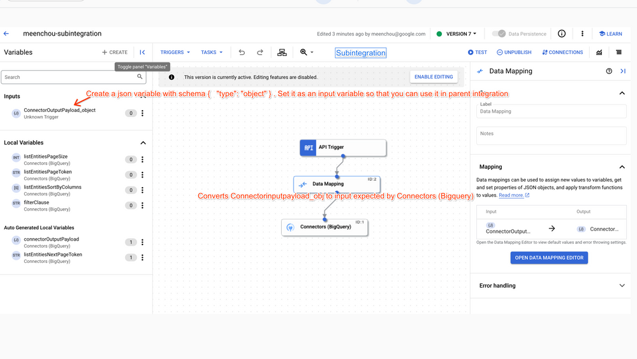Expand the Error handling section
Screen dimensions: 637x359
pyautogui.click(x=622, y=286)
